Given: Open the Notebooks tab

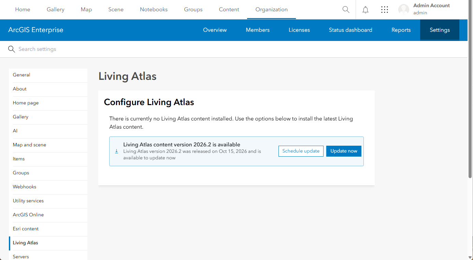Looking at the screenshot, I should tap(154, 10).
